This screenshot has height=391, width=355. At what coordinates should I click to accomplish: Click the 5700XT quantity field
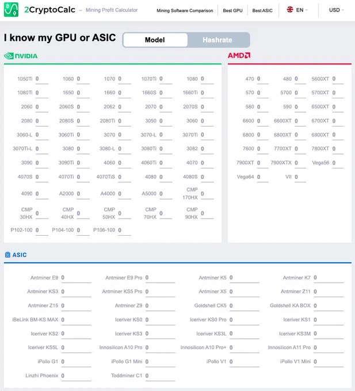338,93
